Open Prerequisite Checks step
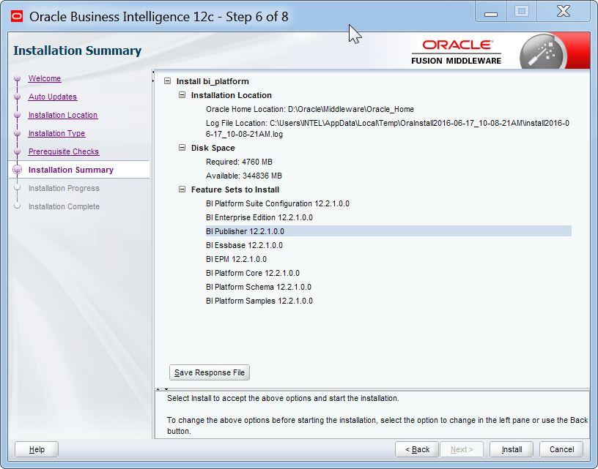The height and width of the screenshot is (469, 598). [64, 151]
